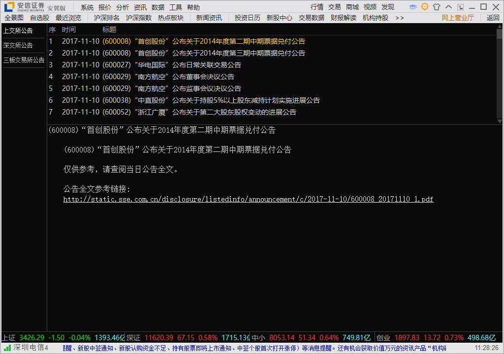The height and width of the screenshot is (354, 504).
Task: Click the 返回 button
Action: pyautogui.click(x=493, y=18)
